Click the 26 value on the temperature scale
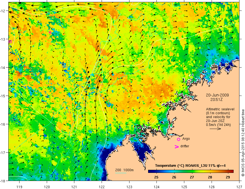The height and width of the screenshot is (189, 245). [174, 177]
